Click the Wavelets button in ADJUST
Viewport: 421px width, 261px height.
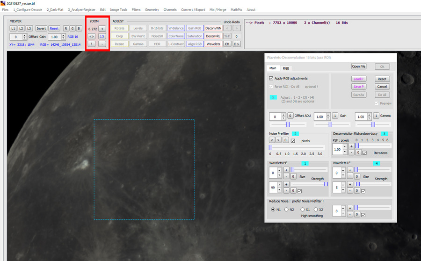click(x=213, y=44)
